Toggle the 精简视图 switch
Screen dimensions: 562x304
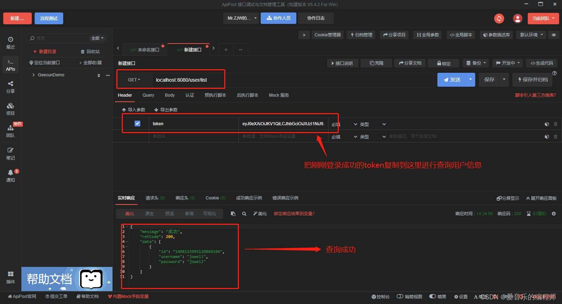point(400,297)
